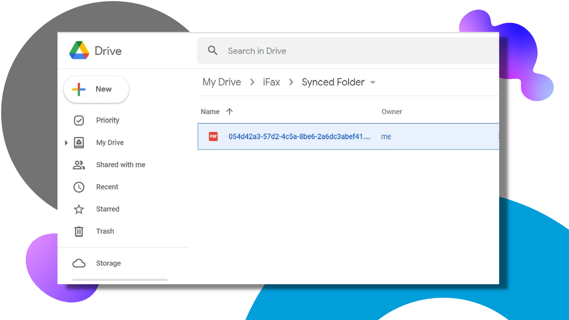Open the 054d42a3 PDF file link
This screenshot has width=569, height=320.
299,137
